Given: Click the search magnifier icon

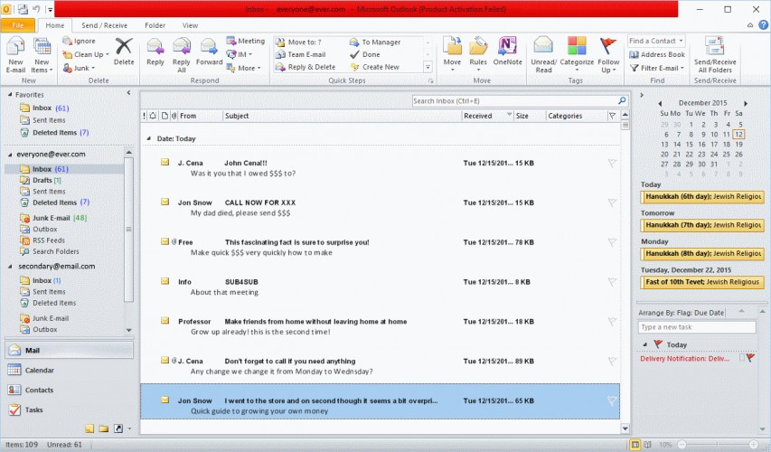Looking at the screenshot, I should (623, 101).
